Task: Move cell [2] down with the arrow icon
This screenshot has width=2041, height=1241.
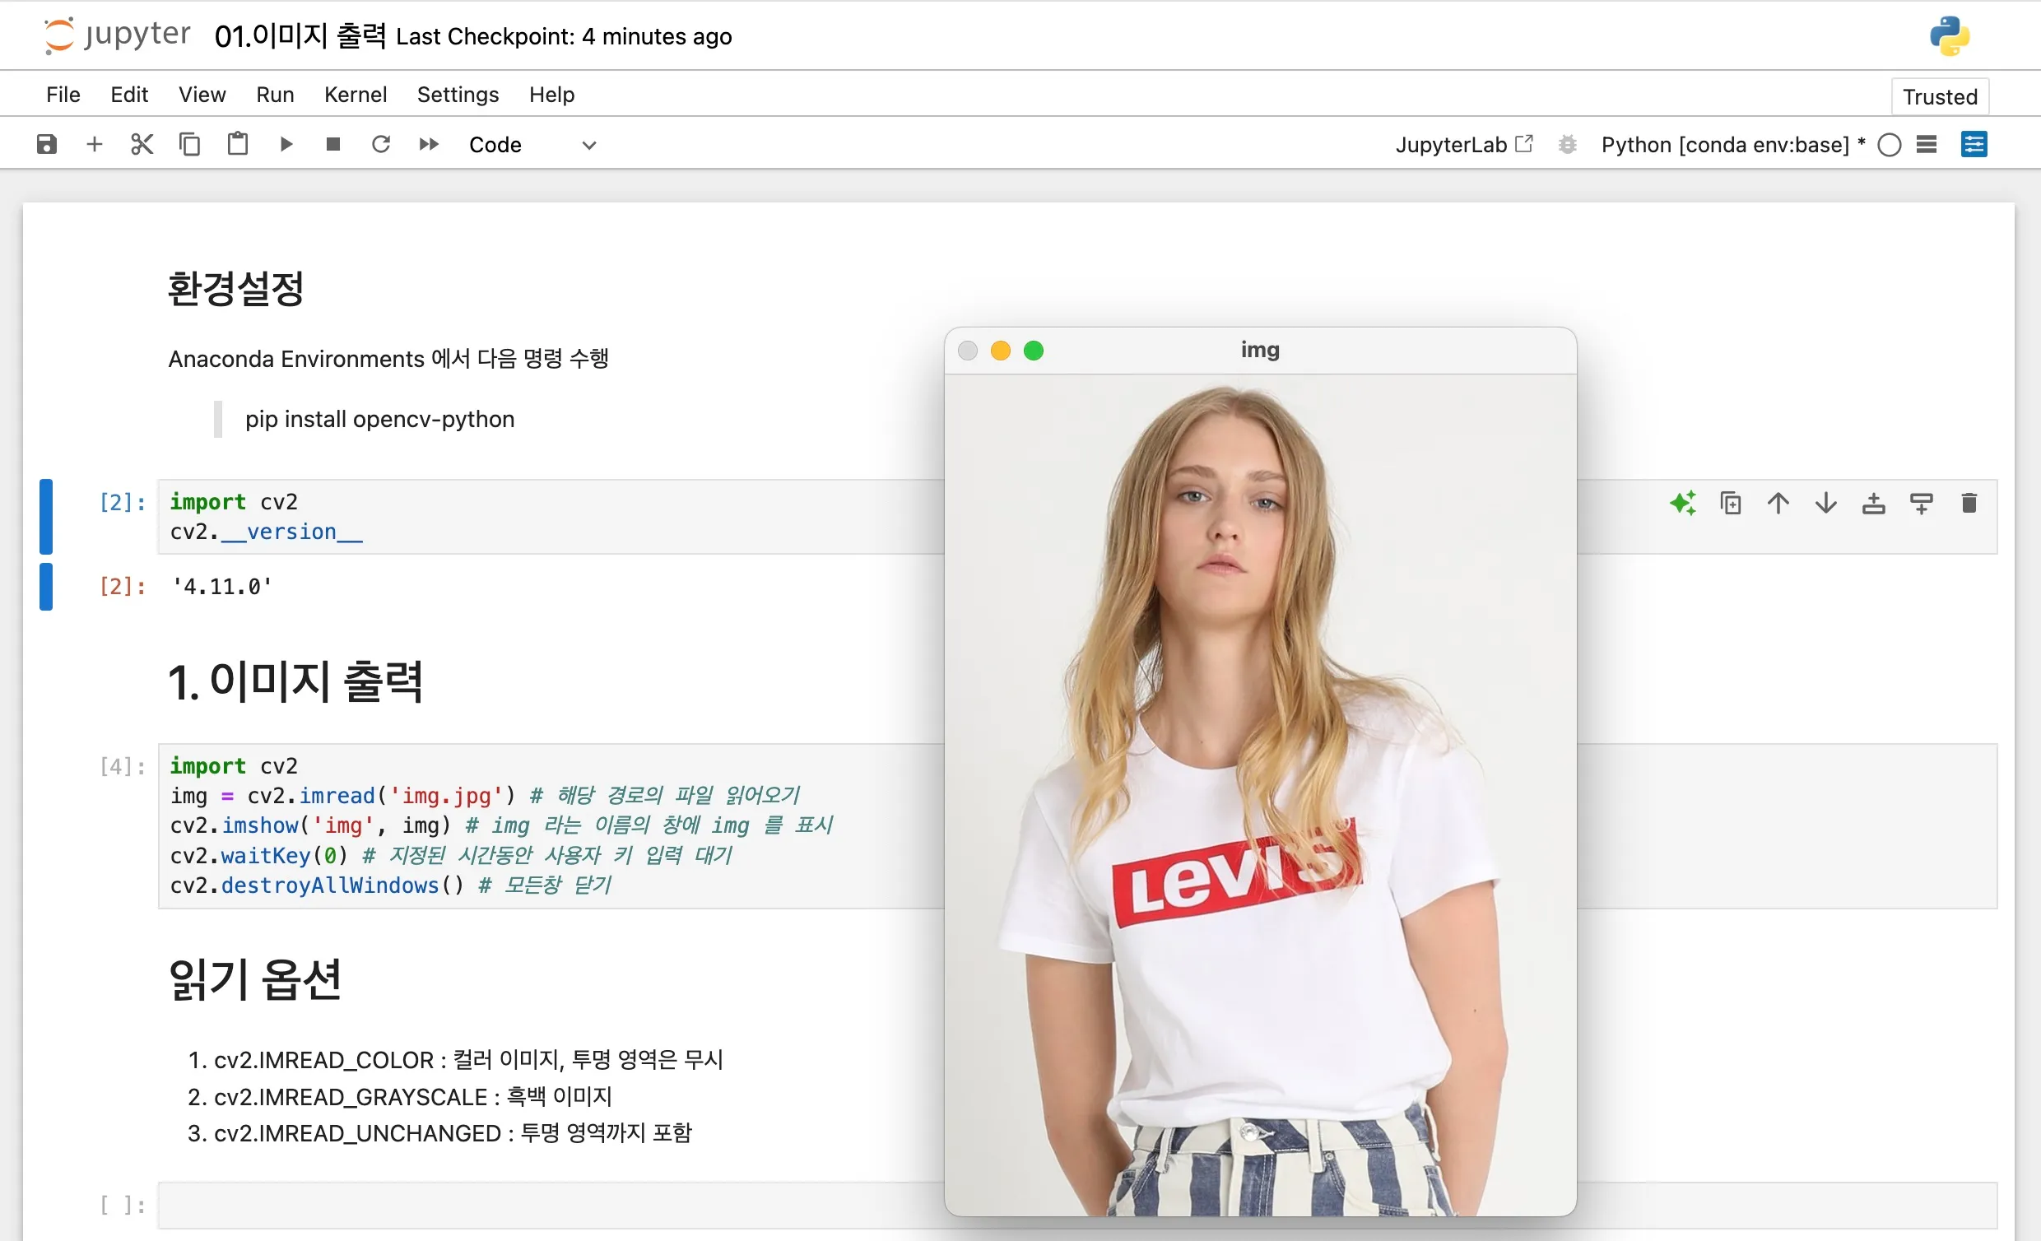Action: 1826,503
